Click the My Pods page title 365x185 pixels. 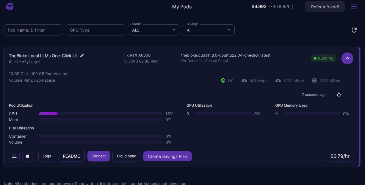(182, 7)
